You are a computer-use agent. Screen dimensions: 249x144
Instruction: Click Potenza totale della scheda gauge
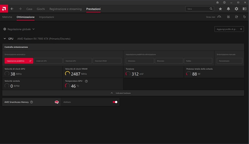tap(189, 74)
